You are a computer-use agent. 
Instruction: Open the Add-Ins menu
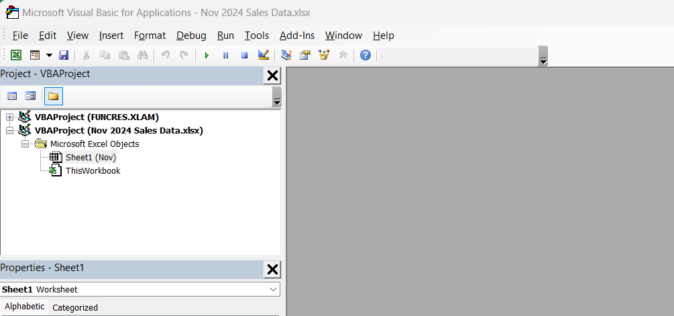click(x=297, y=36)
